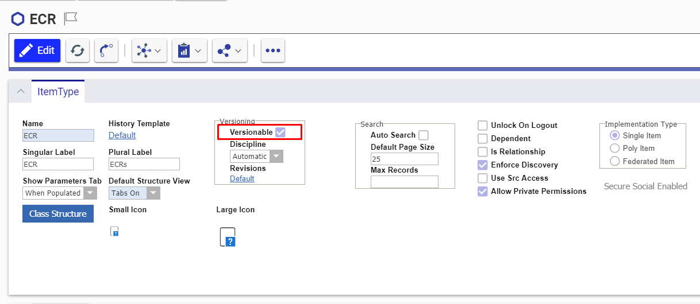Viewport: 700px width, 304px height.
Task: Check the Unlock On Logout option
Action: pos(483,126)
